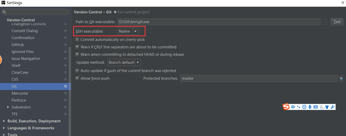The width and height of the screenshot is (346, 136).
Task: Click the project icon beside Perforce
Action: coord(65,100)
